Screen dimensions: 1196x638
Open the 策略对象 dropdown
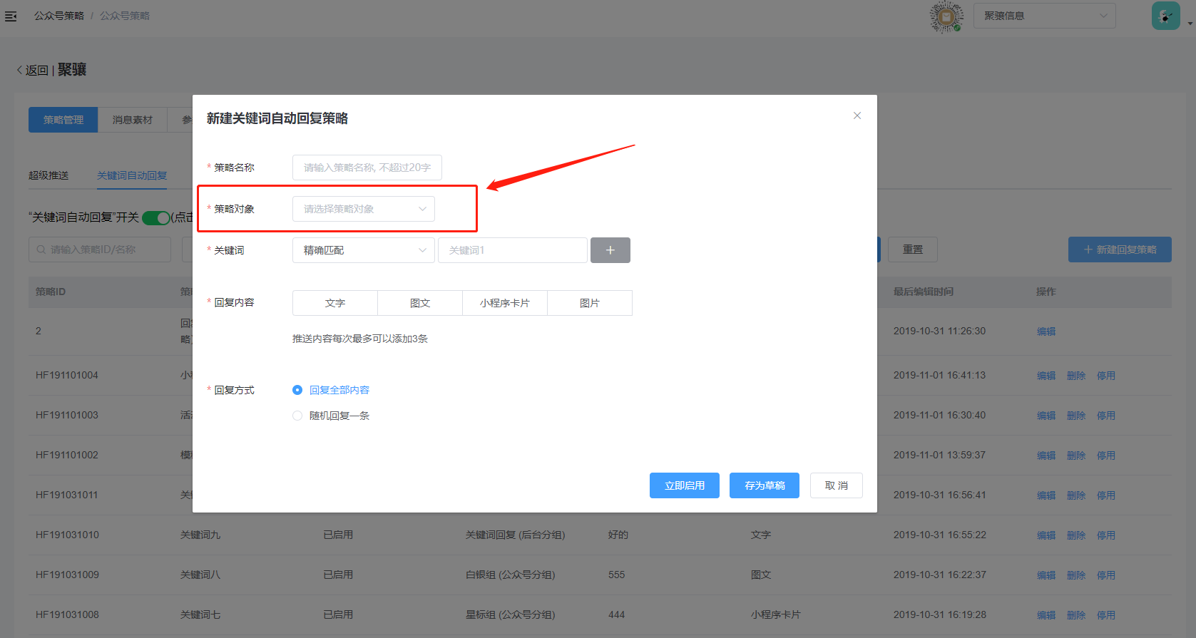363,209
